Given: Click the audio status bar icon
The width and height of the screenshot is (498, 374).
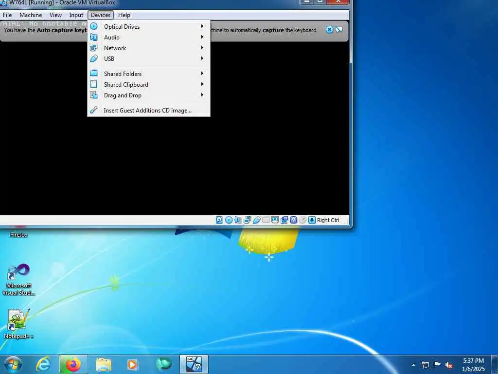Looking at the screenshot, I should coord(238,220).
